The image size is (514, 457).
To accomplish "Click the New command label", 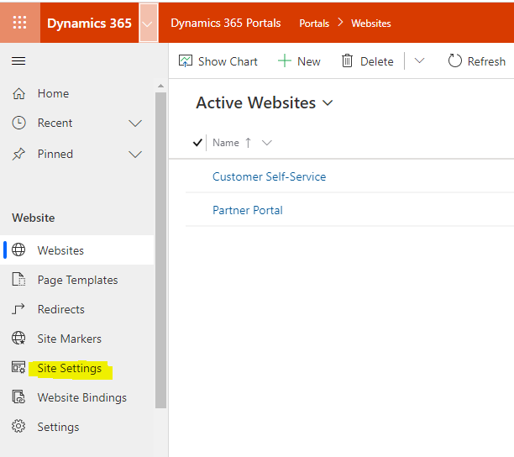I will point(309,61).
